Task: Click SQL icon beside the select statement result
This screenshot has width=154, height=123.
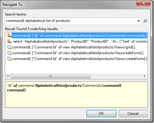Action: (9, 41)
